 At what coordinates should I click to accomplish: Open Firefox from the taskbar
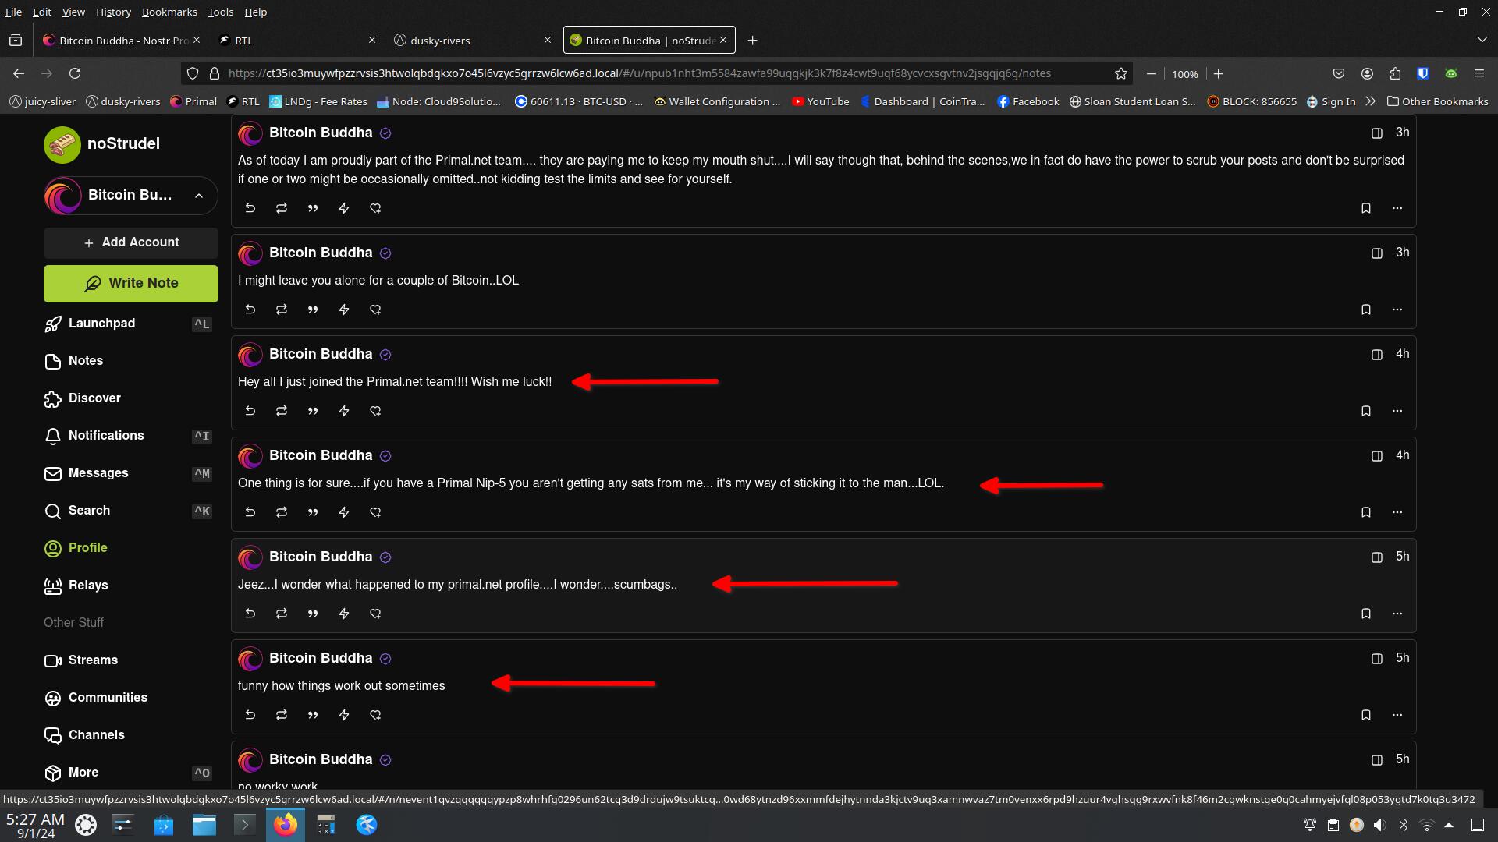coord(286,825)
